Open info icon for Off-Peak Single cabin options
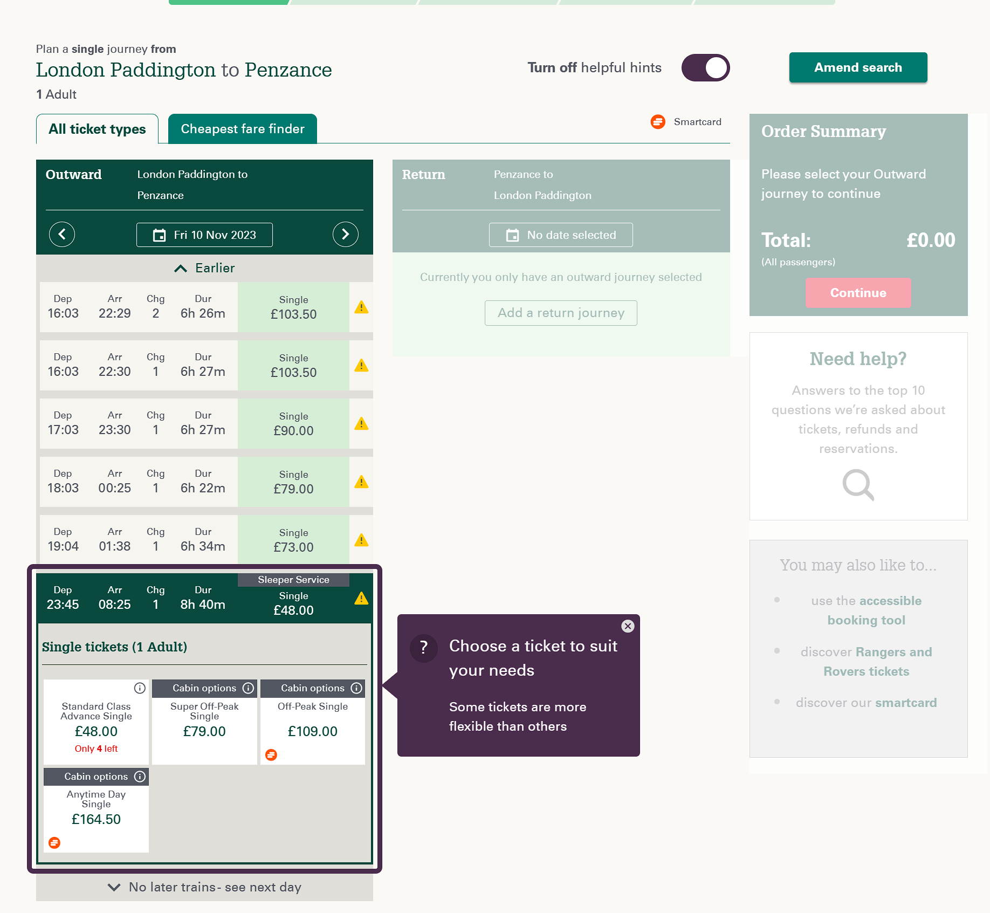Image resolution: width=990 pixels, height=913 pixels. [356, 688]
